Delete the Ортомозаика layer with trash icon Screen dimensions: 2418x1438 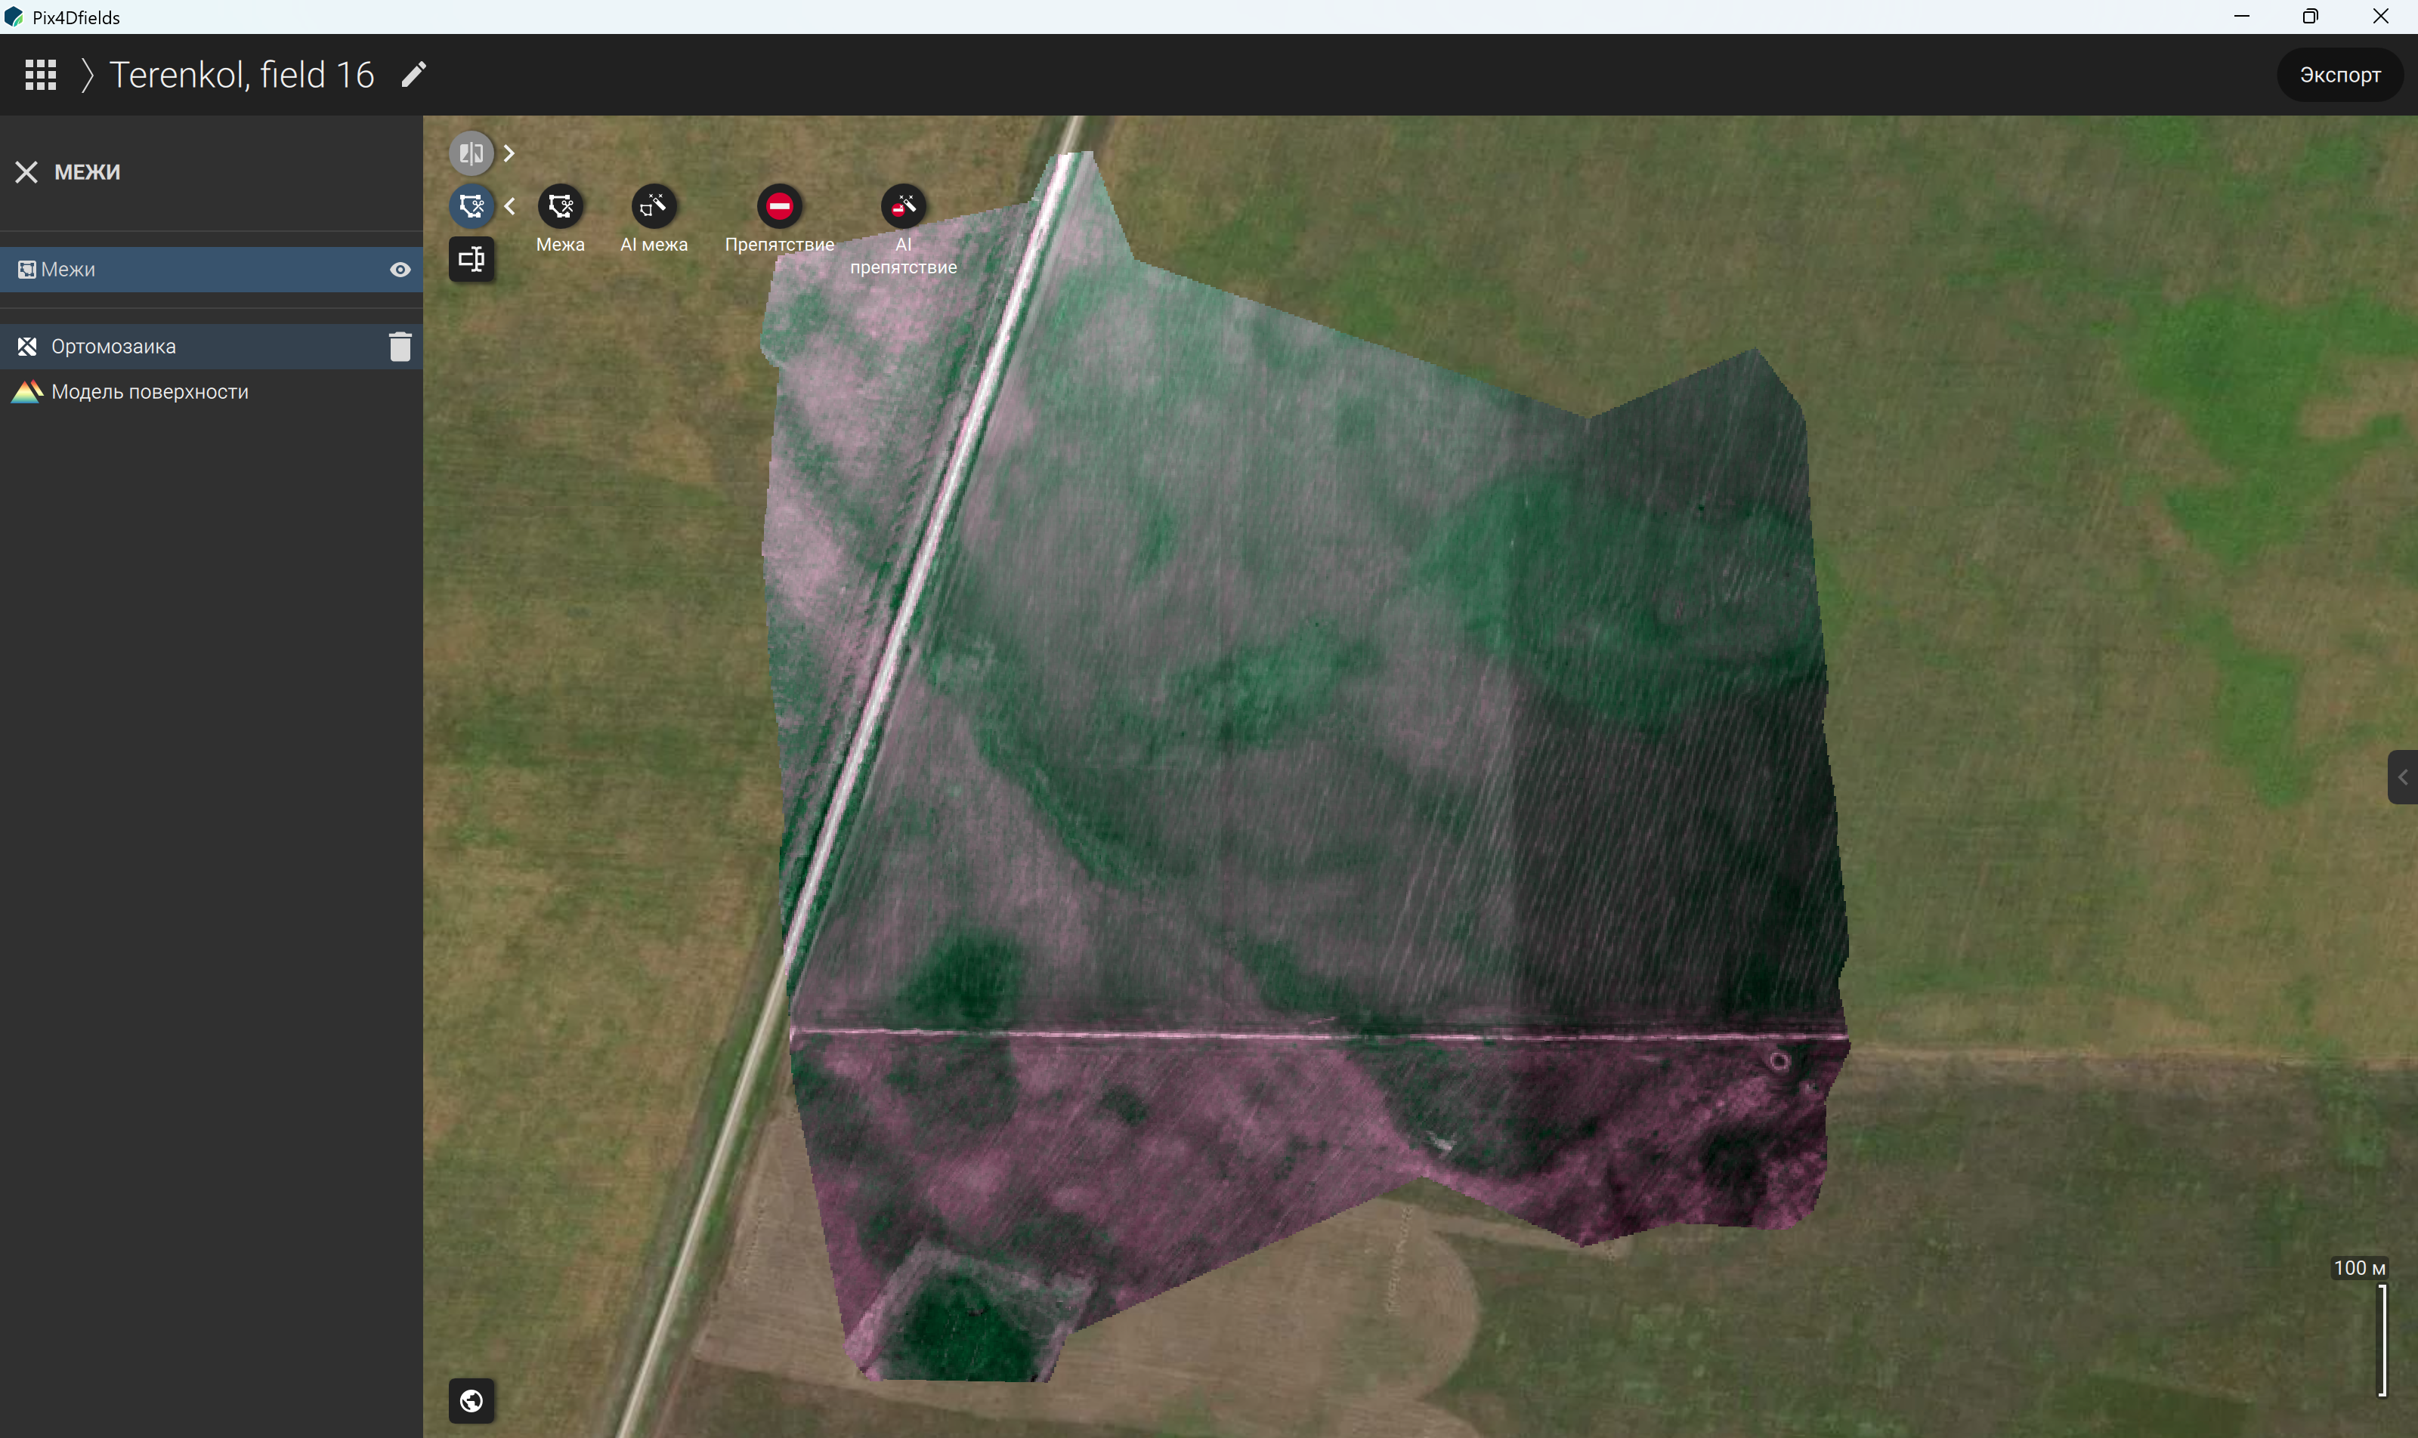[400, 346]
